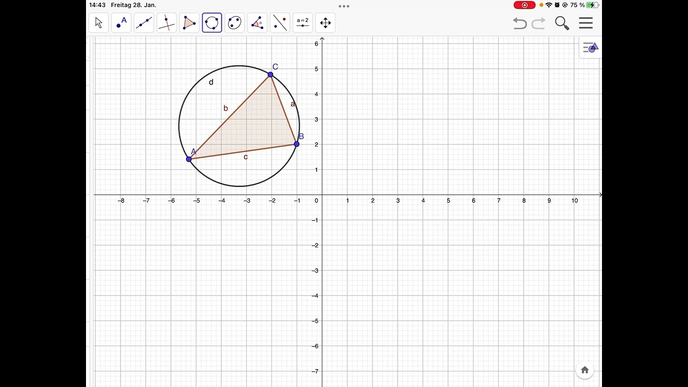Select side label b of triangle
The image size is (688, 387).
[225, 108]
